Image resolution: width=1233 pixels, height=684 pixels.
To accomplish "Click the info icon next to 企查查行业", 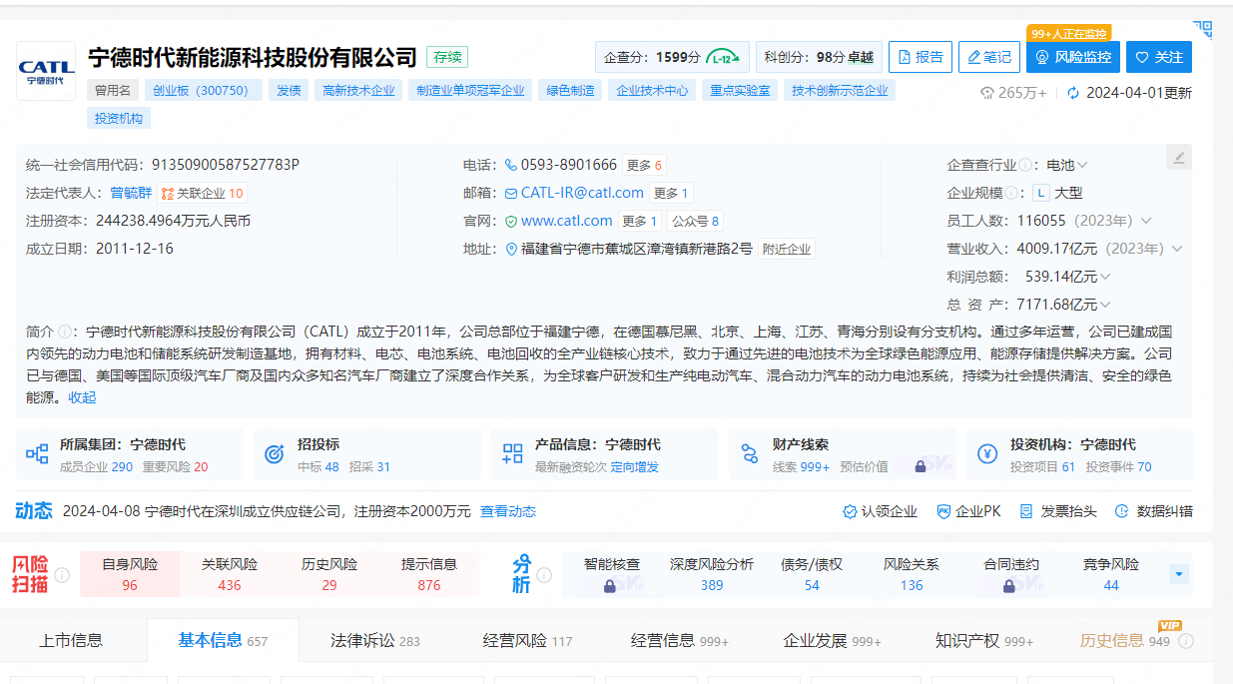I will click(x=1027, y=165).
